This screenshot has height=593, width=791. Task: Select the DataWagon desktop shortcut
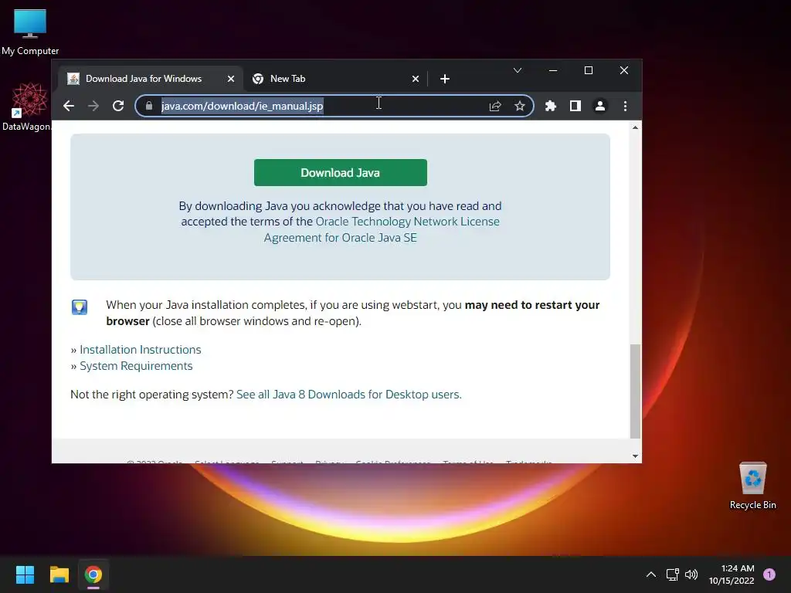click(x=26, y=107)
